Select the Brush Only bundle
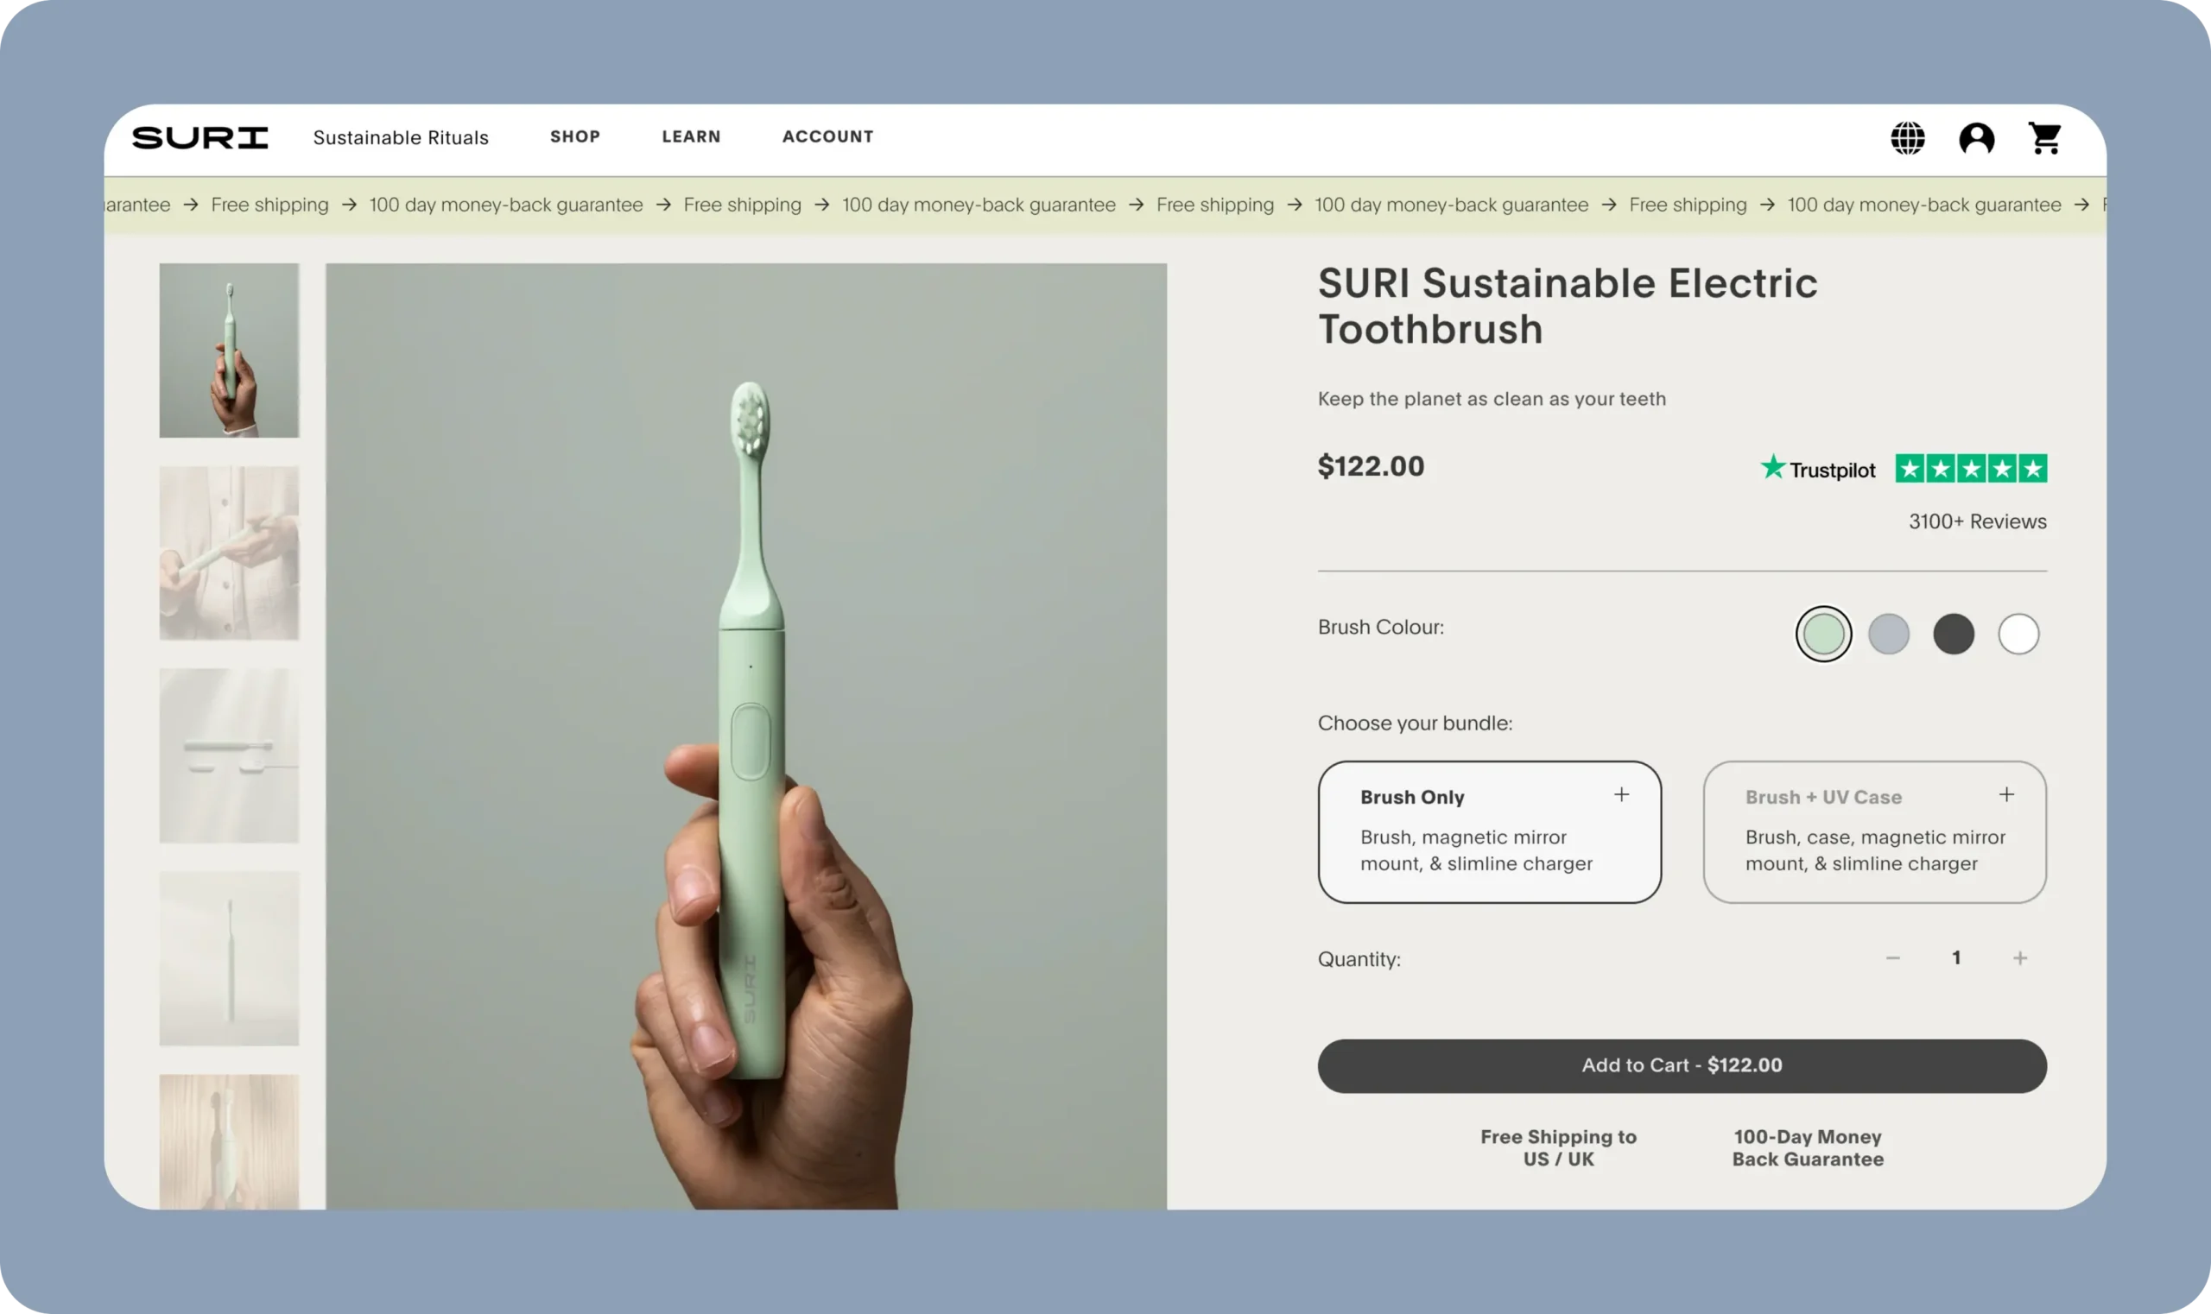The width and height of the screenshot is (2211, 1314). pyautogui.click(x=1488, y=832)
